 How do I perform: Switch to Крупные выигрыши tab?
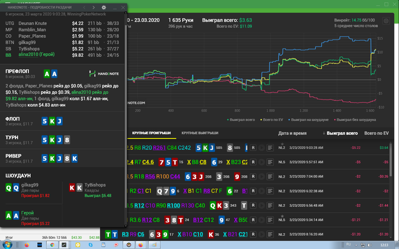199,133
